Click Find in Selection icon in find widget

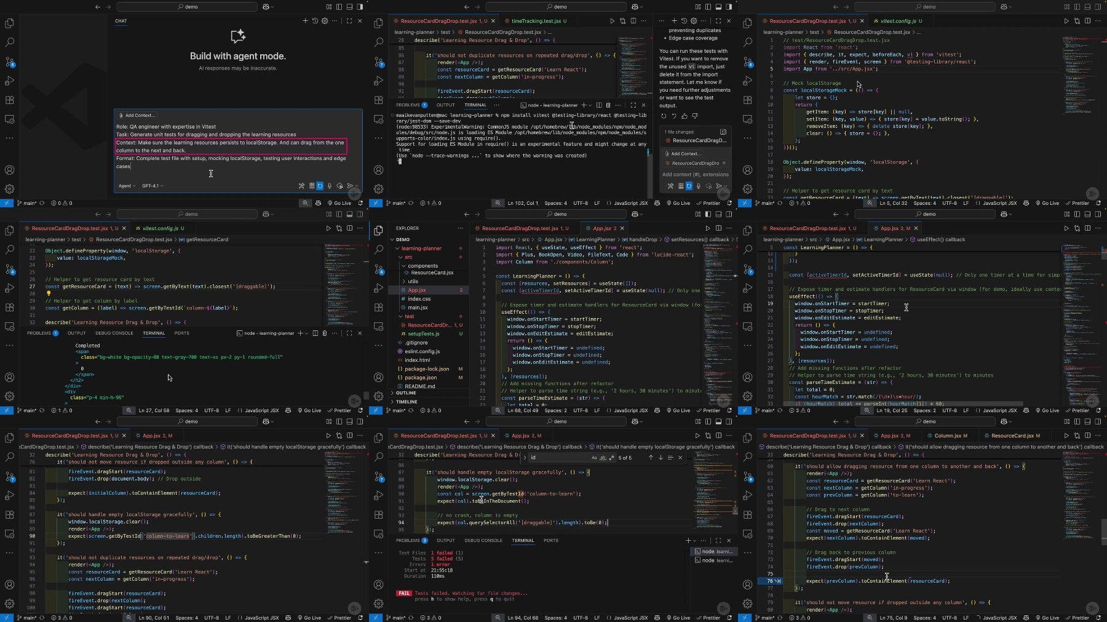(x=670, y=458)
